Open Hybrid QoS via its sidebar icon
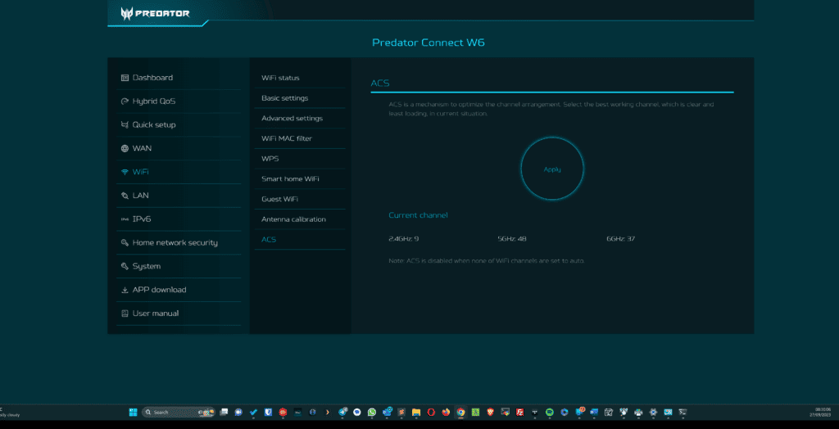Screen dimensions: 839x429 [x=125, y=102]
